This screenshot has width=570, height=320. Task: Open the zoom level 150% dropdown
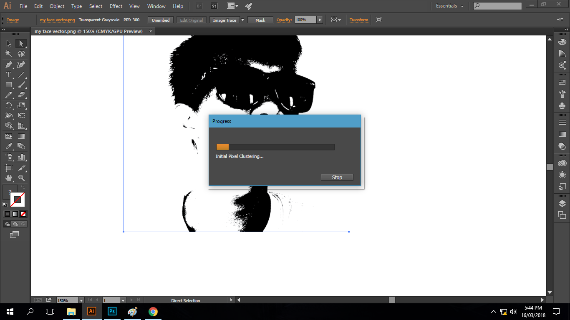point(81,300)
